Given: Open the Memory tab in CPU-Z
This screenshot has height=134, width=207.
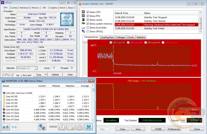Looking at the screenshot, I should tap(35, 8).
